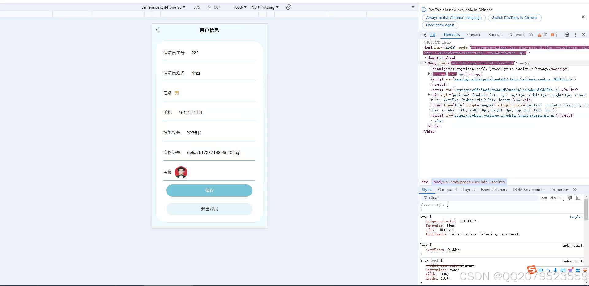Toggle Sogou punctuation mode icon
589x286 pixels.
coord(548,270)
